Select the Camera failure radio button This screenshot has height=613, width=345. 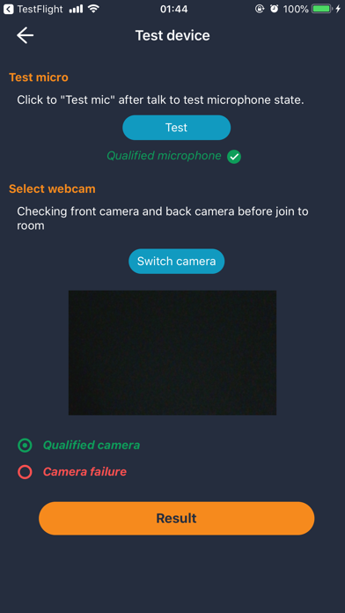(x=25, y=472)
